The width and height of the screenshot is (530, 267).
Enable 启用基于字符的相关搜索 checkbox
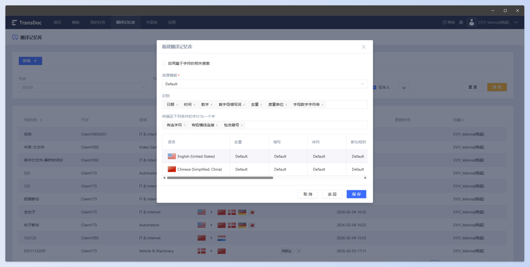[x=164, y=64]
